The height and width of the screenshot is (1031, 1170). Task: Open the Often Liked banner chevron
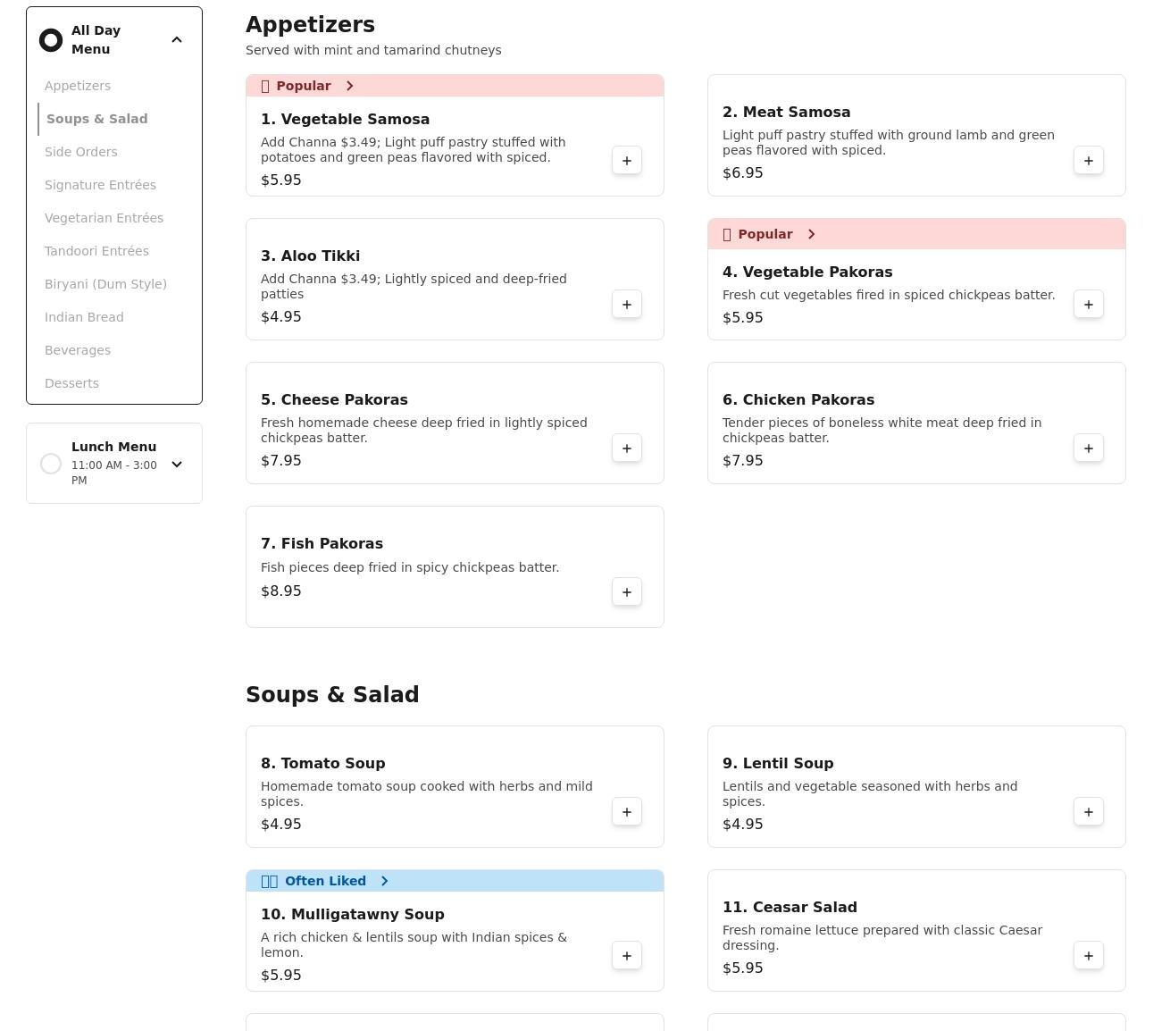coord(384,881)
